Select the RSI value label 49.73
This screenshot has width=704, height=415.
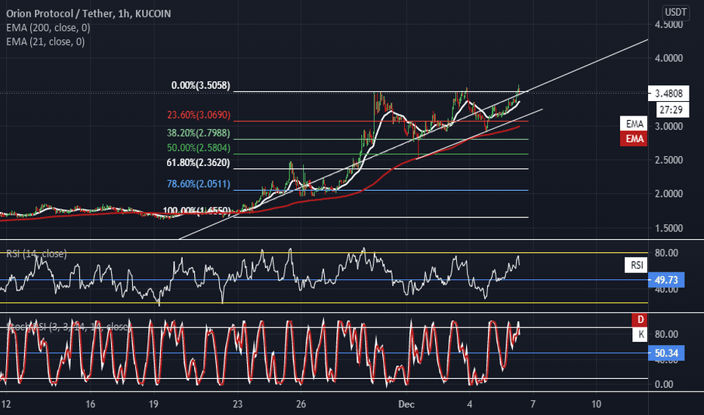pyautogui.click(x=666, y=280)
